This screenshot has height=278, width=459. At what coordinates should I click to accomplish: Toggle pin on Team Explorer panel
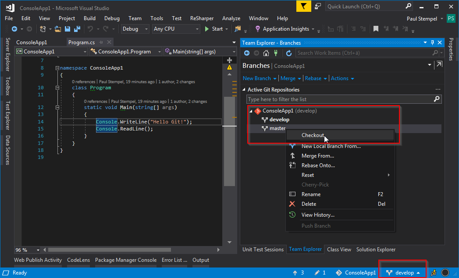(432, 42)
